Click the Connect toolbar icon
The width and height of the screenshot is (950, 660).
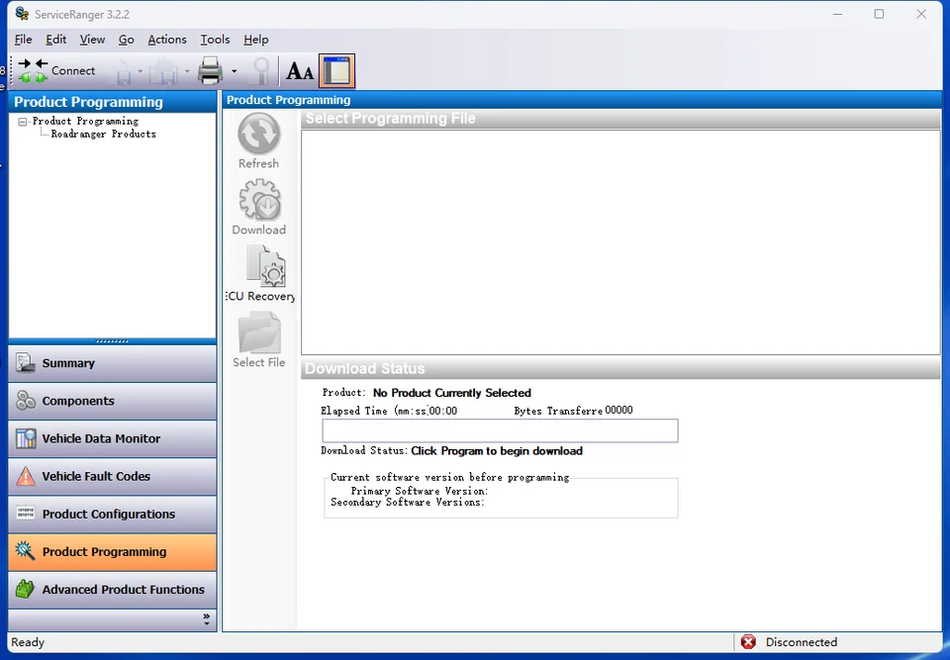[x=32, y=70]
